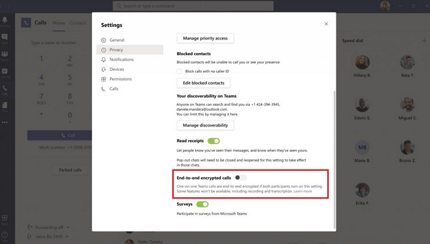Click the Settings dialog scrollbar
430x244 pixels.
334,160
